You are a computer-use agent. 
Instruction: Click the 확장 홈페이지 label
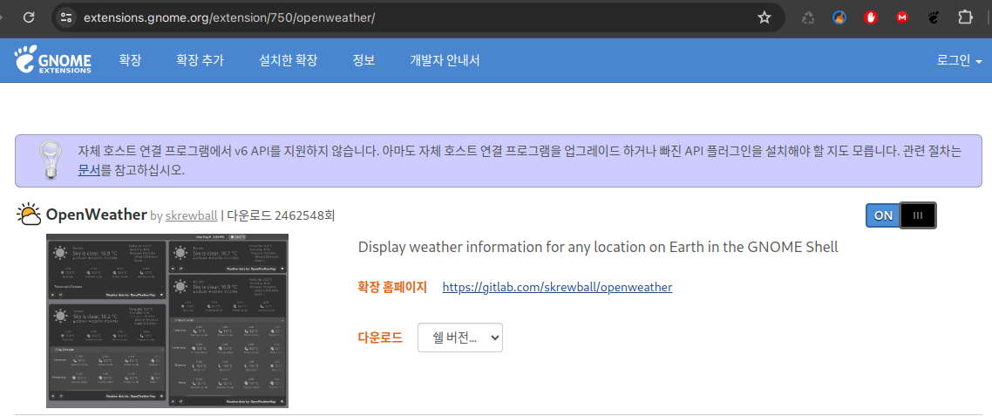(392, 288)
